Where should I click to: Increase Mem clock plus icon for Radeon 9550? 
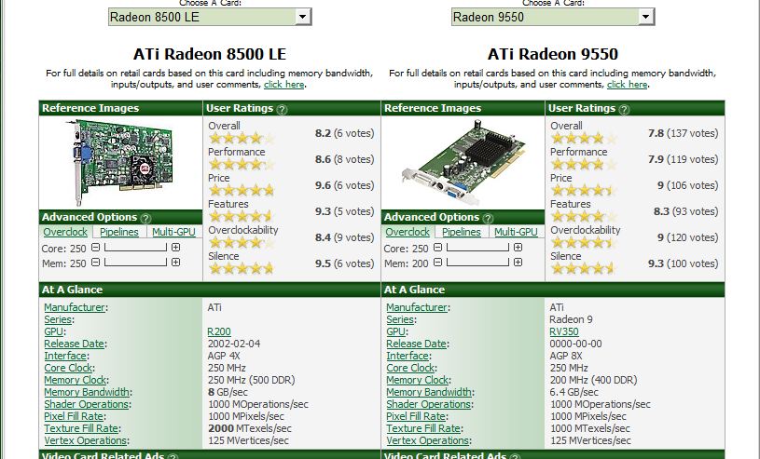pyautogui.click(x=518, y=263)
